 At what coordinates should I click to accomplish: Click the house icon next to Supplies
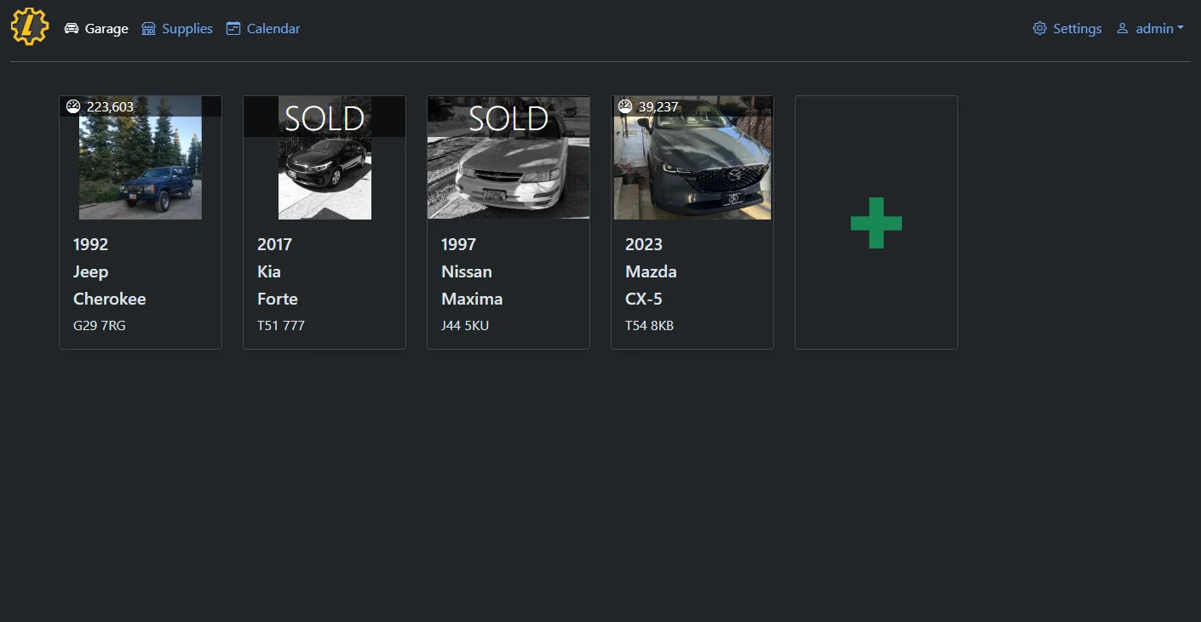(x=147, y=28)
